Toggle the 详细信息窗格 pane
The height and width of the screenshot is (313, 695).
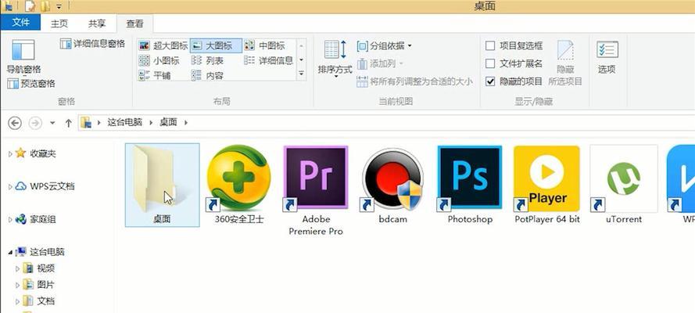point(92,44)
